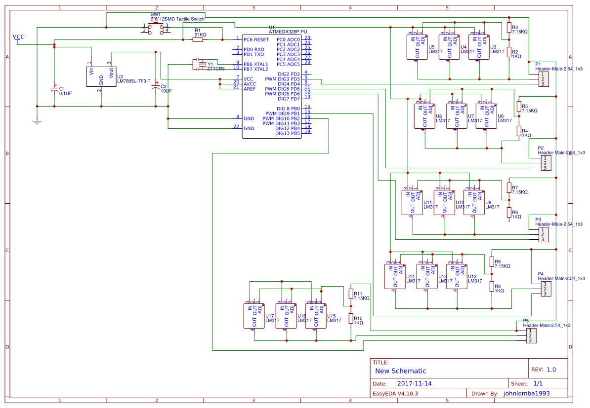Click the C1 0.1UF capacitor symbol

[54, 90]
